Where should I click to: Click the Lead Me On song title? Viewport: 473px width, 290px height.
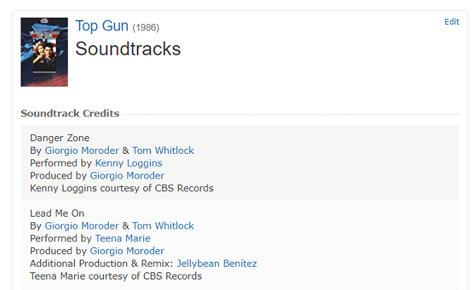click(57, 213)
